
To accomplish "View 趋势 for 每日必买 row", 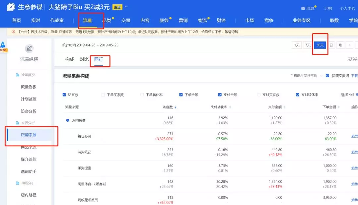I will point(354,136).
